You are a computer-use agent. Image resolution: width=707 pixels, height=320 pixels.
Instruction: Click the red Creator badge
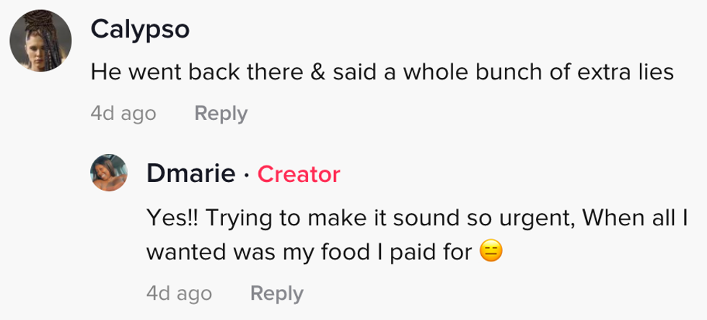pyautogui.click(x=299, y=174)
